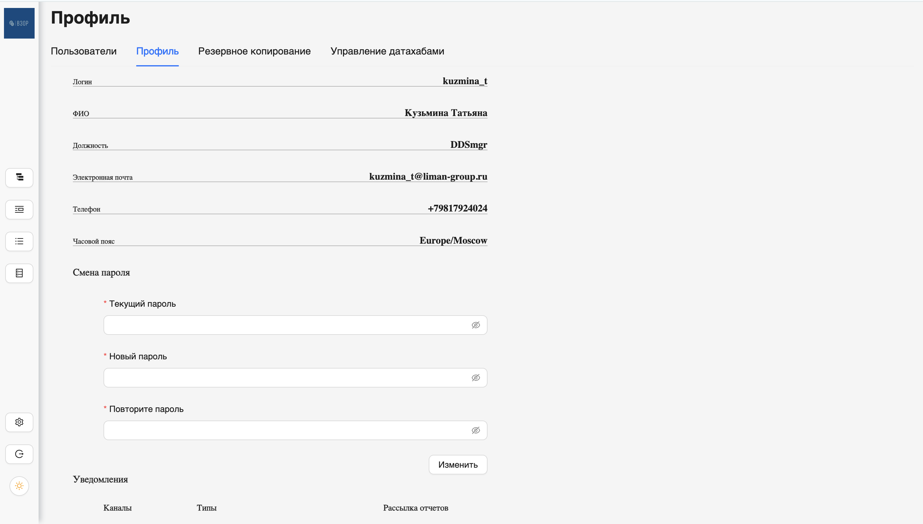This screenshot has height=524, width=923.
Task: Open the server rack sidebar icon
Action: point(19,273)
